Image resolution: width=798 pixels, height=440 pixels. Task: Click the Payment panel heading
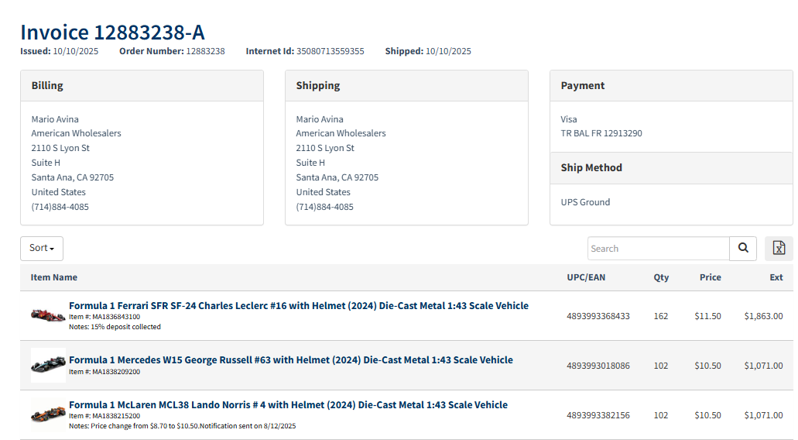(583, 85)
